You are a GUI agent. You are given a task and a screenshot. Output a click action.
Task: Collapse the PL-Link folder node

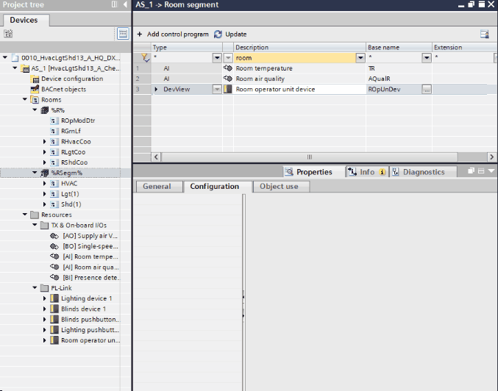coord(35,288)
